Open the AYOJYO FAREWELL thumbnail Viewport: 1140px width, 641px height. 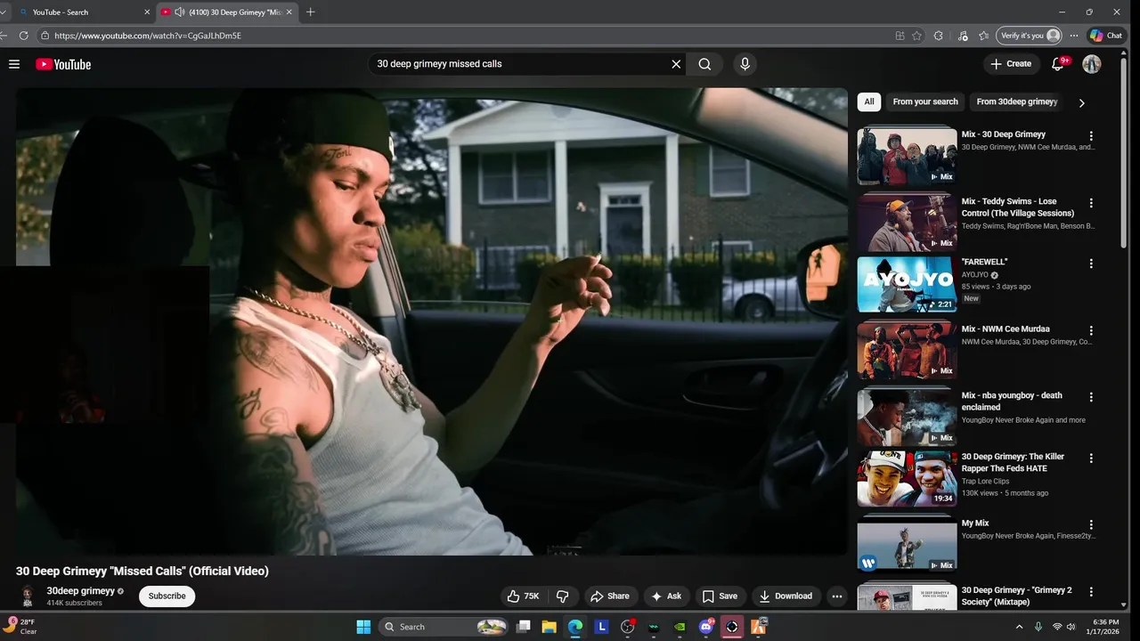pos(907,284)
